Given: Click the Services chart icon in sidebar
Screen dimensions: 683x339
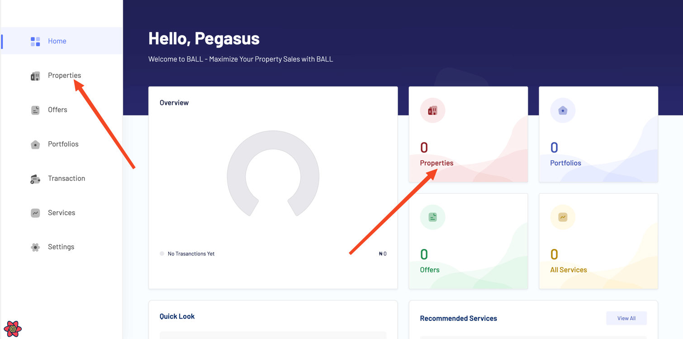Looking at the screenshot, I should (x=35, y=213).
